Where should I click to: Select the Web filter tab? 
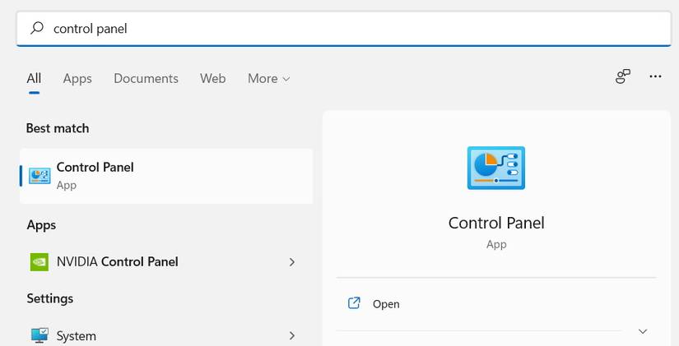(x=212, y=79)
